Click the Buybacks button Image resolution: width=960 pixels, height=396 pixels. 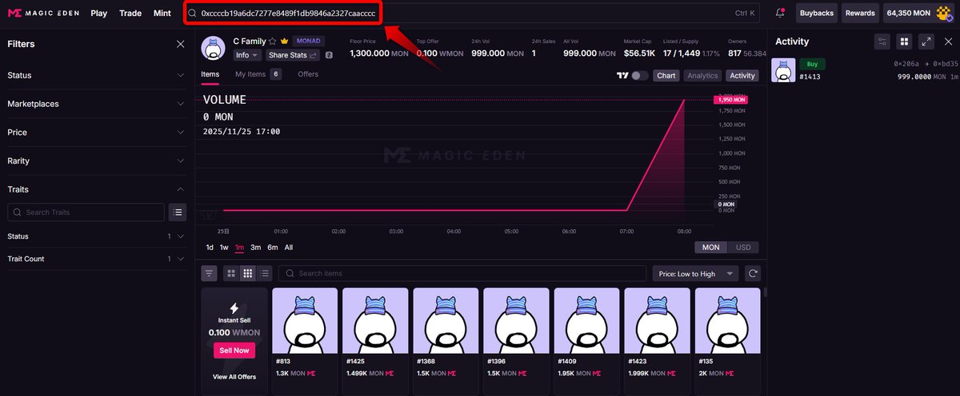816,14
